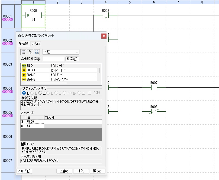This screenshot has height=180, width=219.
Task: Click the 検索(B) search button
Action: [72, 59]
